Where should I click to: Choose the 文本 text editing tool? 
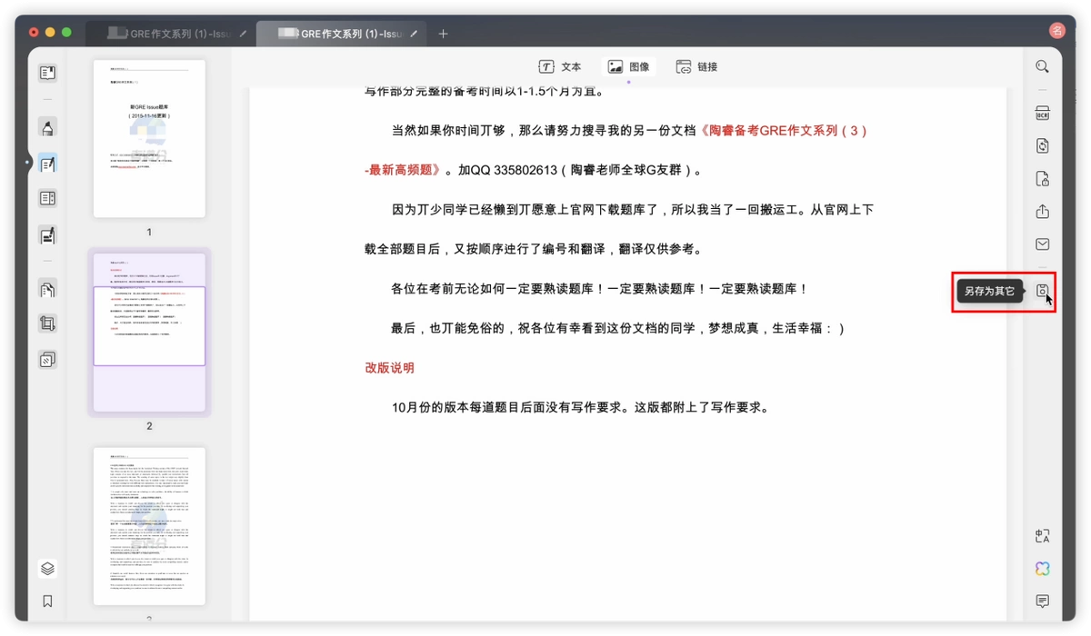click(560, 66)
